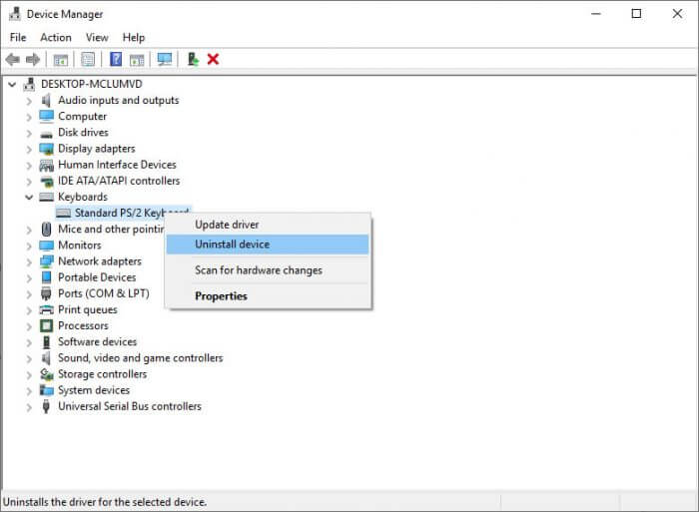The image size is (699, 512).
Task: Click the Device Manager title bar icon
Action: coord(15,14)
